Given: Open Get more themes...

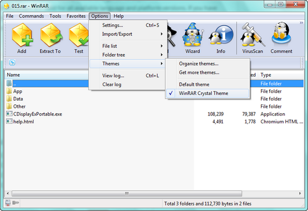Looking at the screenshot, I should pyautogui.click(x=208, y=73).
